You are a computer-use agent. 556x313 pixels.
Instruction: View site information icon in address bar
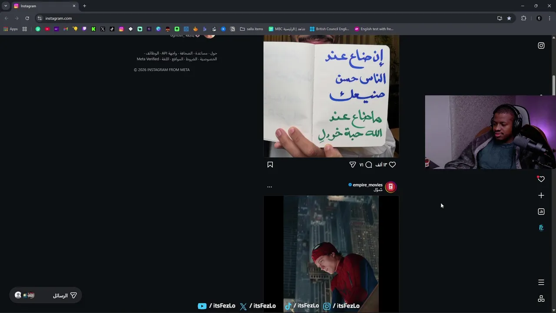click(x=40, y=18)
